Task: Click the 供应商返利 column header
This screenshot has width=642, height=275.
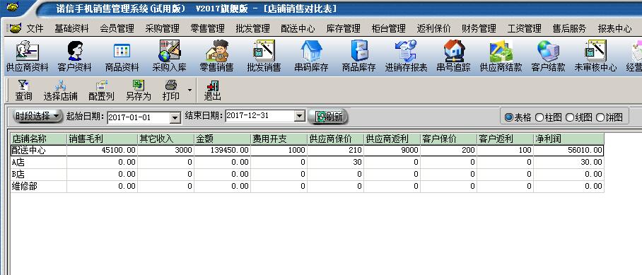Action: pos(392,139)
